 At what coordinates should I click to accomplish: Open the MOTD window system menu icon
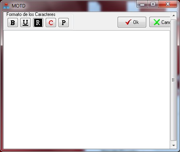(x=6, y=6)
